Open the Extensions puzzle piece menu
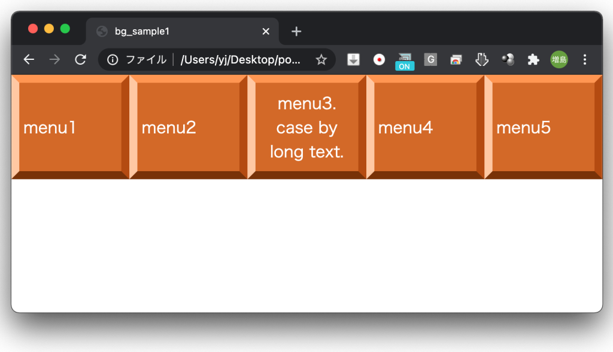Screen dimensions: 613x352 (x=533, y=59)
